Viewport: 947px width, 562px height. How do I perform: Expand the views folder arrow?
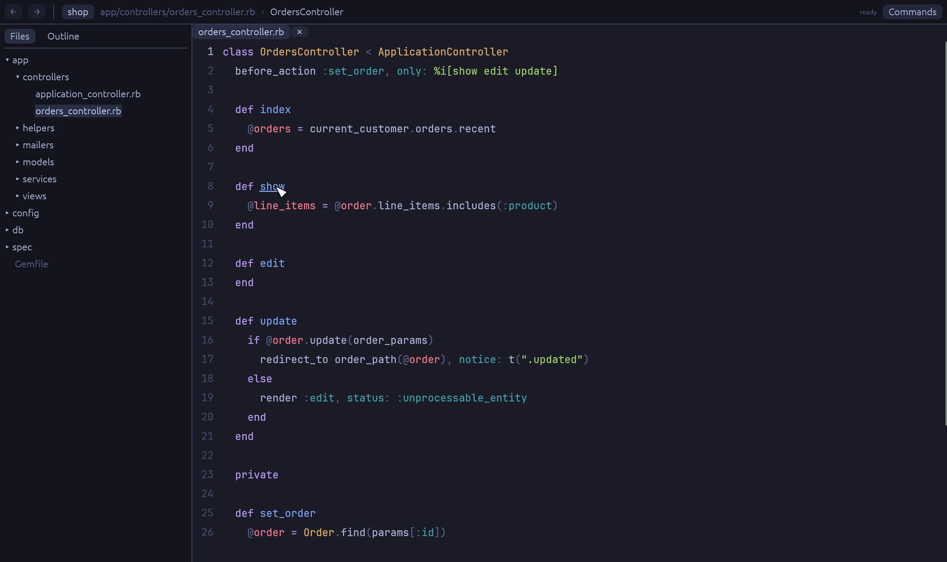click(17, 196)
